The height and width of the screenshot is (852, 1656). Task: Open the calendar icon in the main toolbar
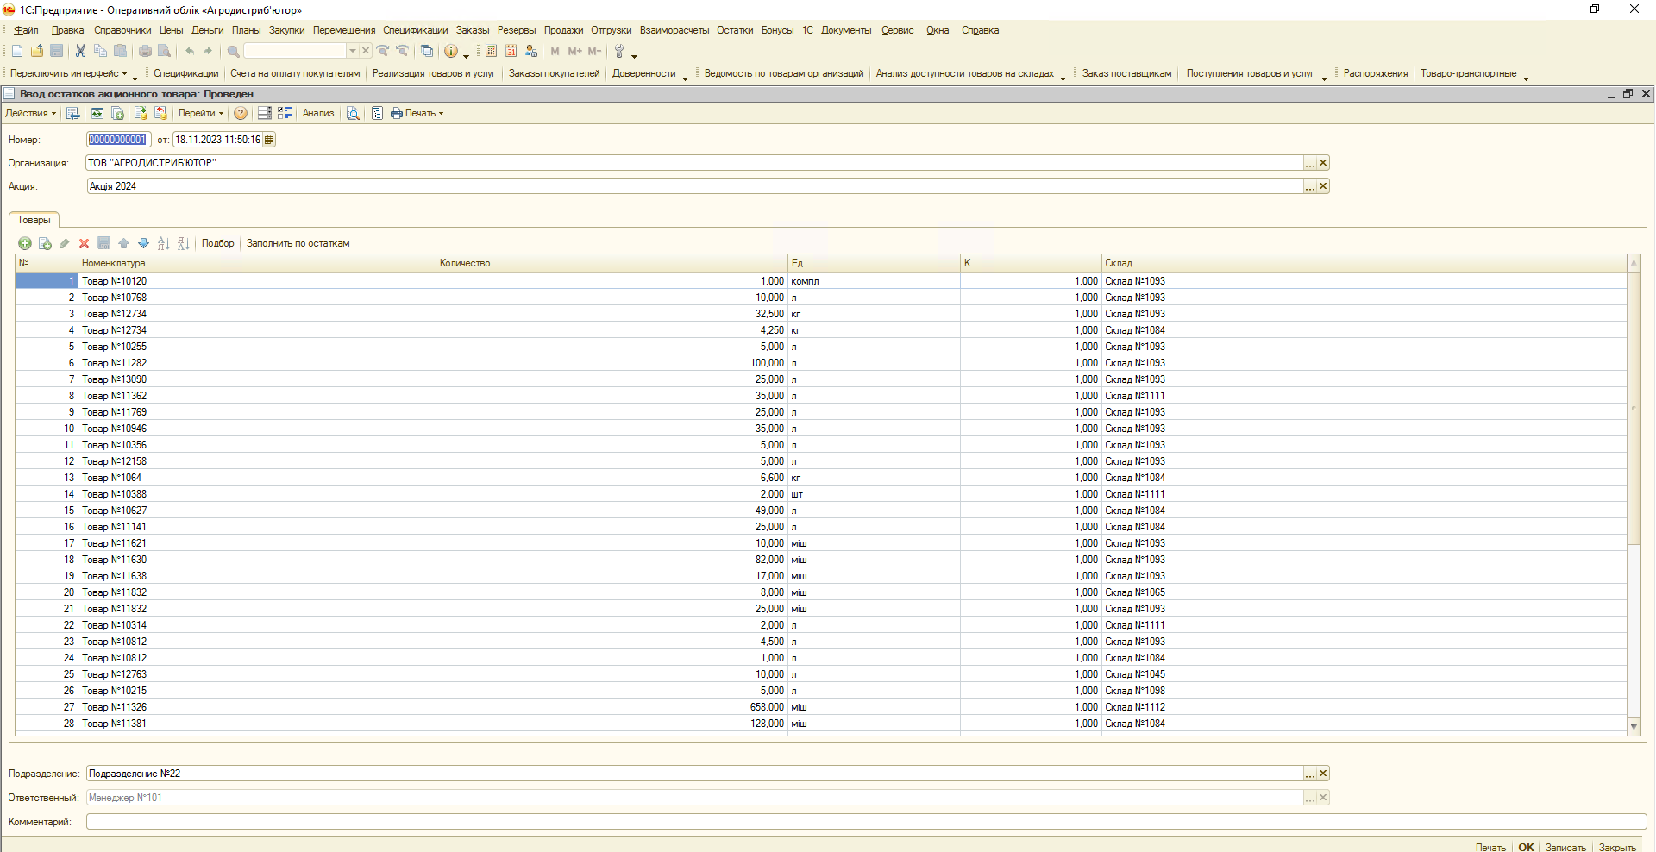tap(511, 52)
